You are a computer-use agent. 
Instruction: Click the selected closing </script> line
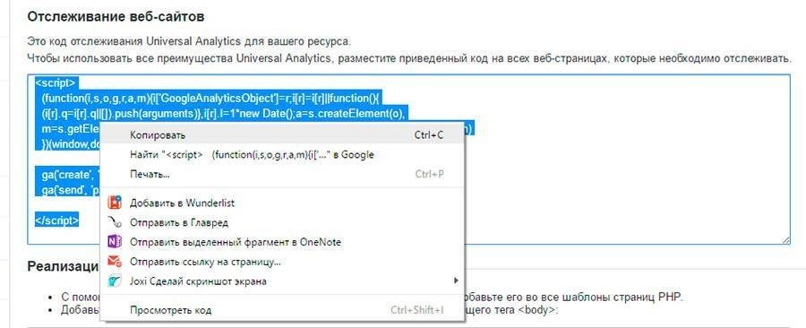point(57,220)
